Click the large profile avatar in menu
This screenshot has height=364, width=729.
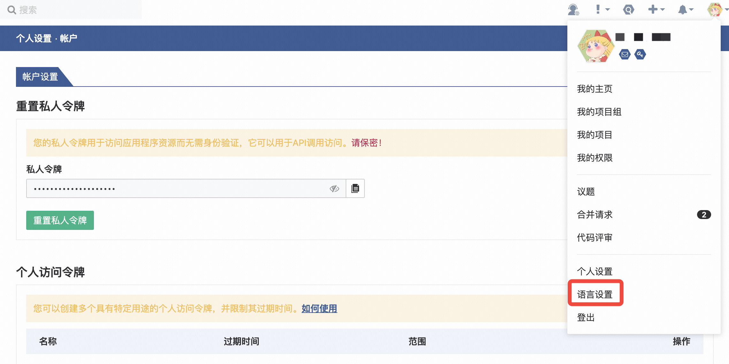pyautogui.click(x=595, y=46)
